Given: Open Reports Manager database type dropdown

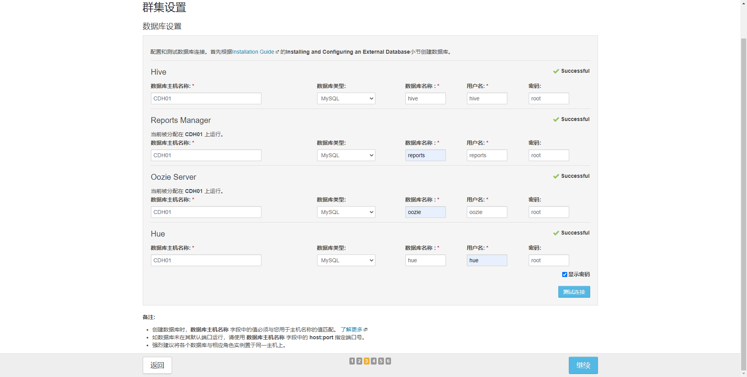Looking at the screenshot, I should tap(346, 155).
